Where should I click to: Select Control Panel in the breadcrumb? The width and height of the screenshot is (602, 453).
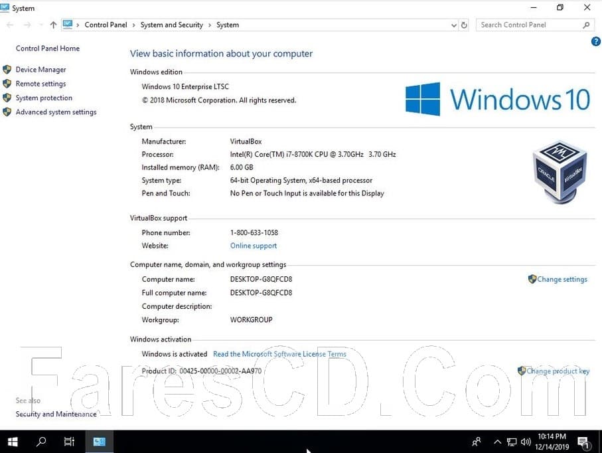point(106,25)
